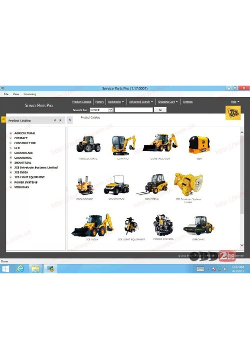This screenshot has height=359, width=250.
Task: Open the VIBROMAX roller thumbnail
Action: coord(198,225)
